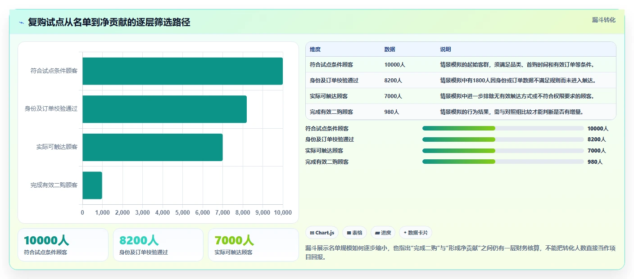Click the 7000人 cell in the table

click(393, 96)
